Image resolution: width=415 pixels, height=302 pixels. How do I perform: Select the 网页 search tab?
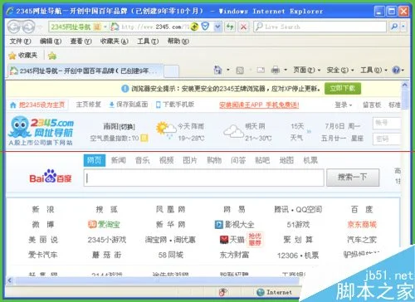(x=95, y=160)
